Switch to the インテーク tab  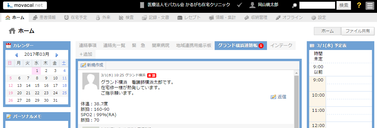click(281, 46)
